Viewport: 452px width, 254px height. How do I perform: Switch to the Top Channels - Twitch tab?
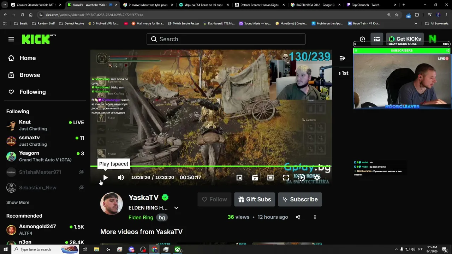click(x=371, y=5)
